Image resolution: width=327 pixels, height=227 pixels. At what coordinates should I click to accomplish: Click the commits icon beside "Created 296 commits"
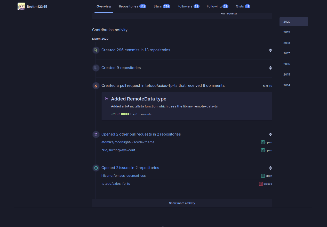click(96, 50)
